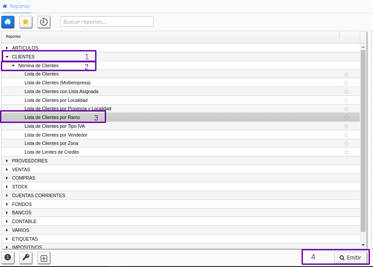
Task: Expand the VARIOS category arrow
Action: pyautogui.click(x=7, y=230)
